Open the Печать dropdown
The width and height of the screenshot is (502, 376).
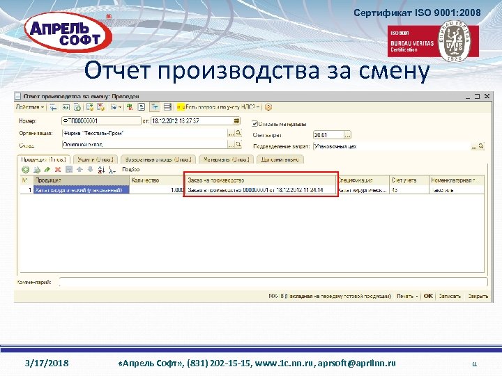(x=407, y=296)
